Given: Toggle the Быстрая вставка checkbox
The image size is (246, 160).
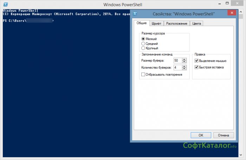Looking at the screenshot, I should click(196, 67).
